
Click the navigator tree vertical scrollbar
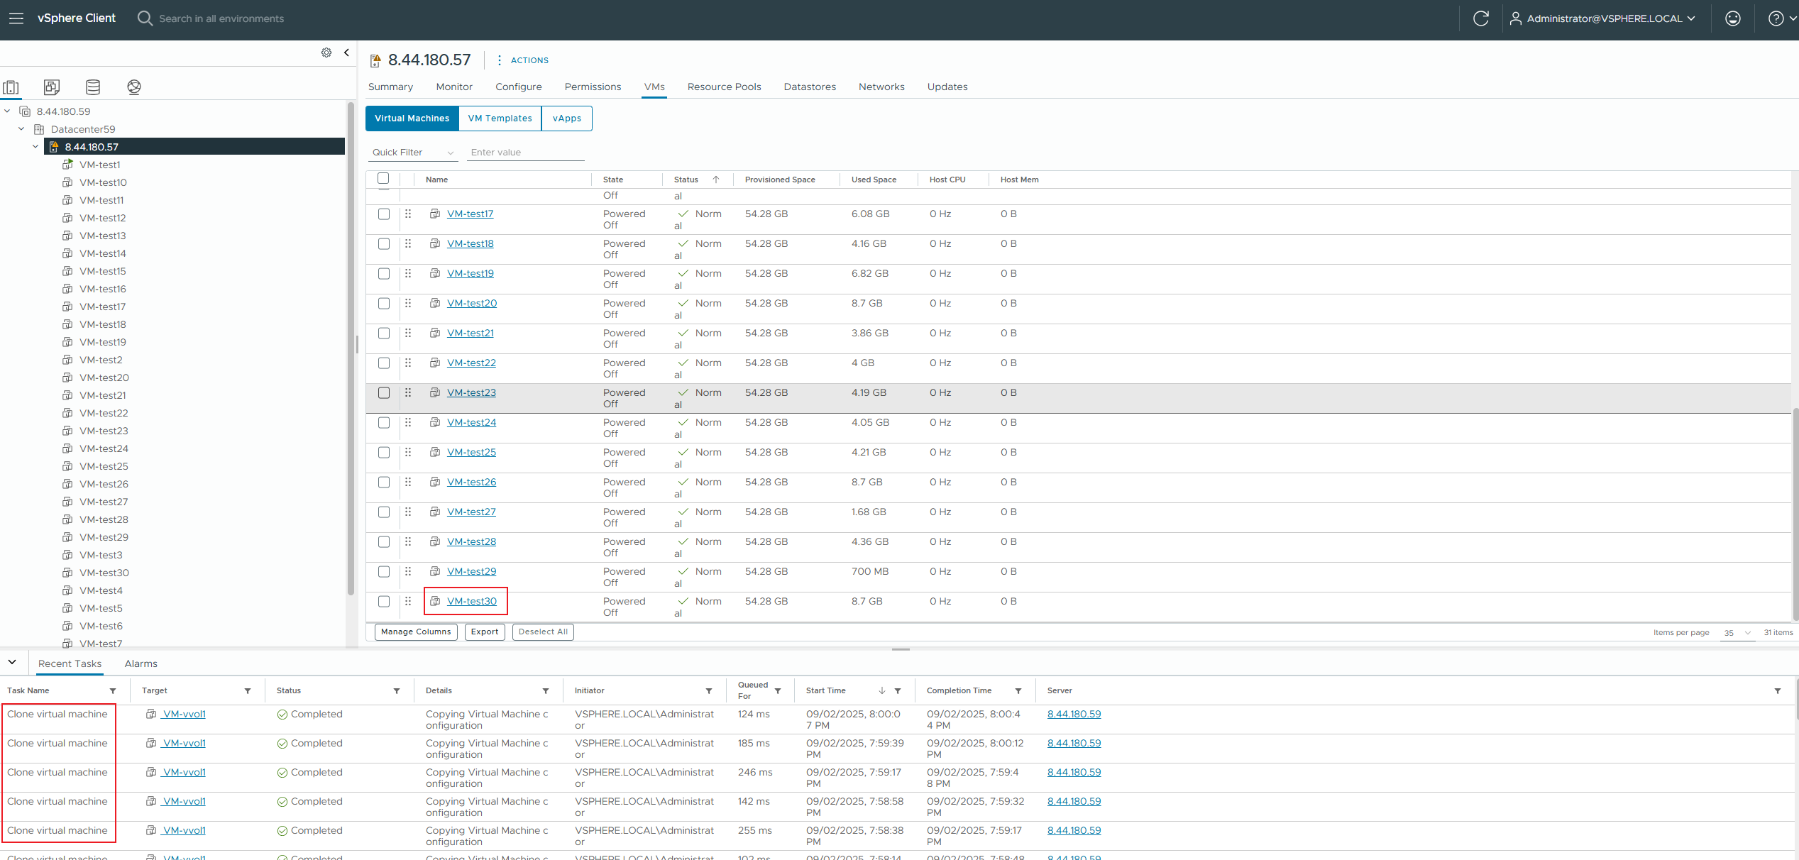tap(351, 348)
